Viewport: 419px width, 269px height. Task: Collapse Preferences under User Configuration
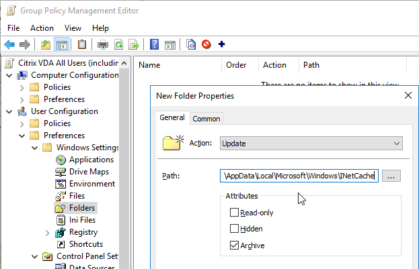(22, 136)
